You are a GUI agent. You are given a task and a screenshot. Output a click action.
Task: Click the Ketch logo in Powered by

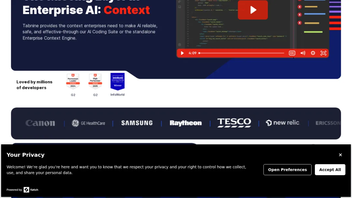31,190
